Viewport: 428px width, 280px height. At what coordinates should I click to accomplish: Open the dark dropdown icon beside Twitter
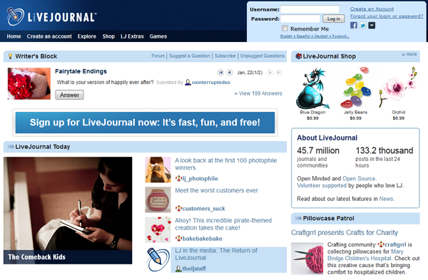[x=372, y=26]
